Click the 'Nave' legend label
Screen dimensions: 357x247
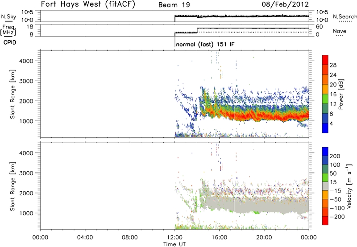coord(340,31)
